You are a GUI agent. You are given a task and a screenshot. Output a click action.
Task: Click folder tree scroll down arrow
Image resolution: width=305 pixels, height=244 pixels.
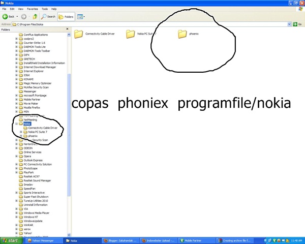(69, 235)
